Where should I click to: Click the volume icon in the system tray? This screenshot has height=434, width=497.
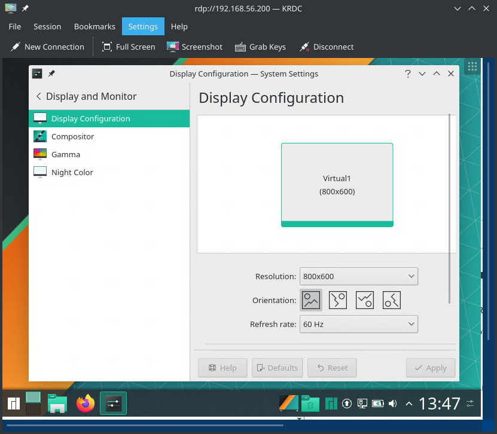pos(393,404)
